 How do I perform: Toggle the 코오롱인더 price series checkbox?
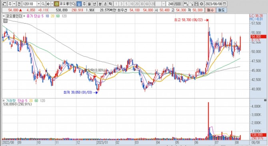pos(4,16)
